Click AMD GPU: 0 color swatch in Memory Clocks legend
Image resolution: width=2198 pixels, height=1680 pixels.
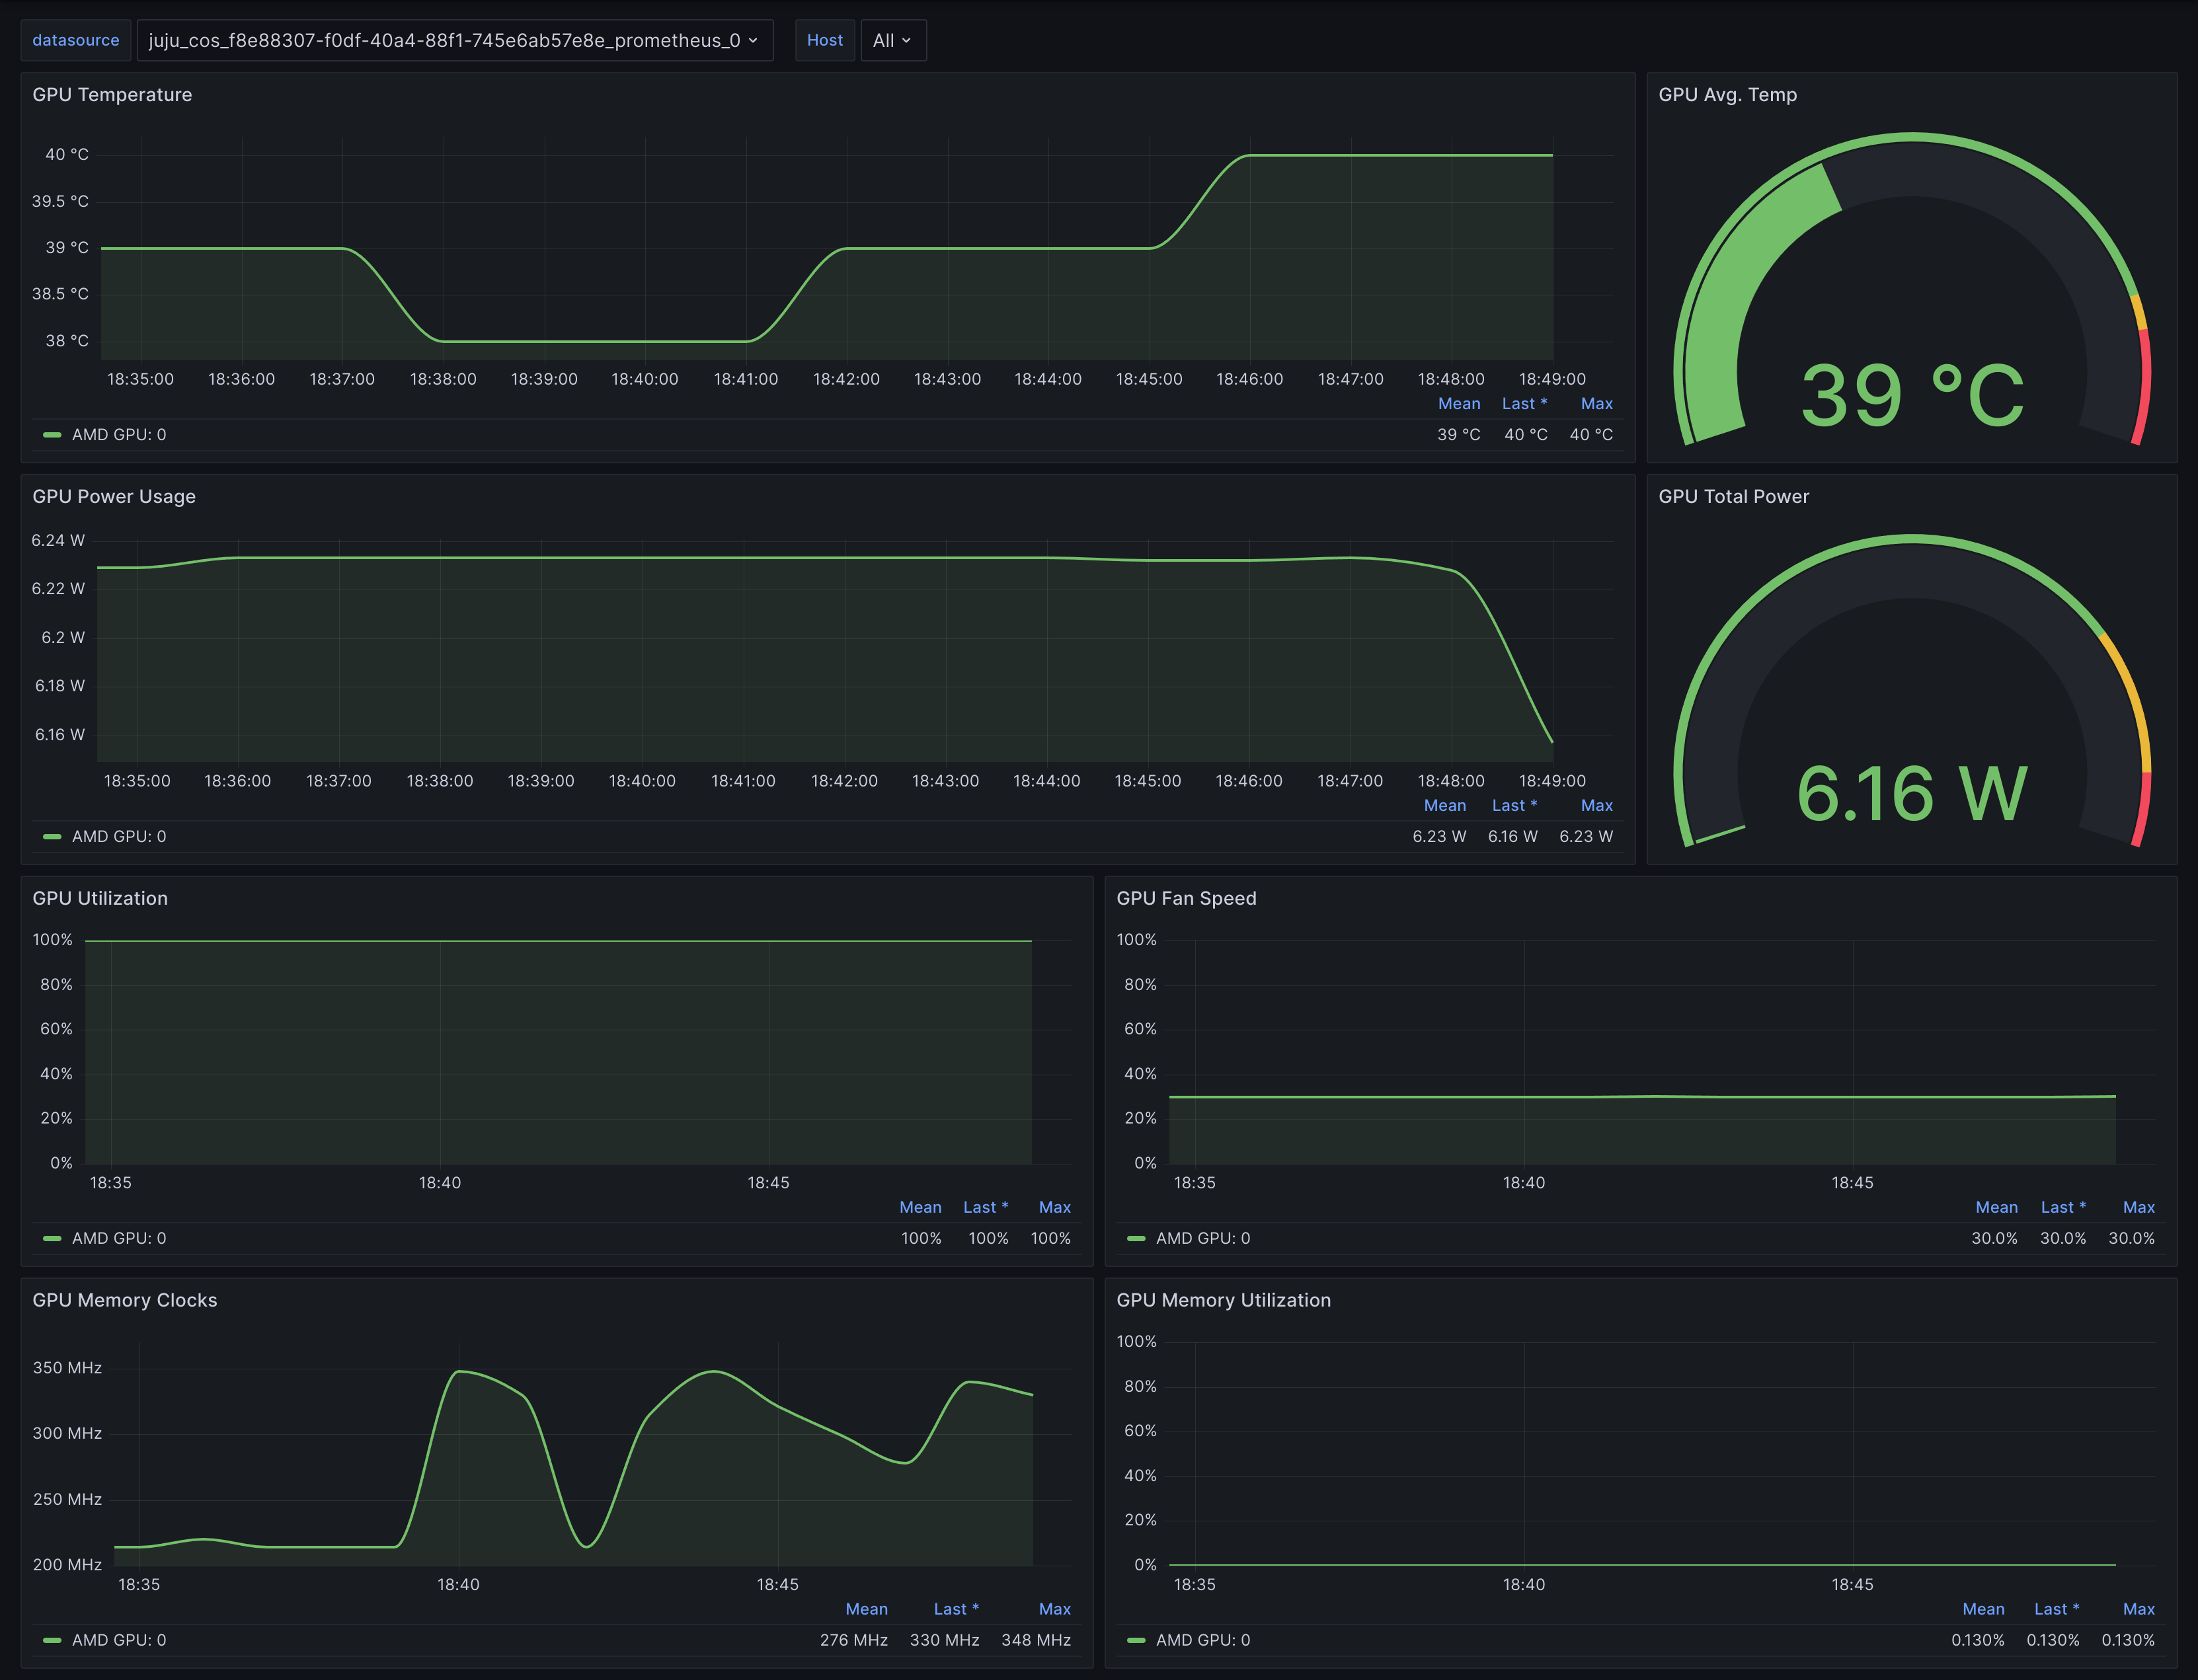(x=52, y=1641)
